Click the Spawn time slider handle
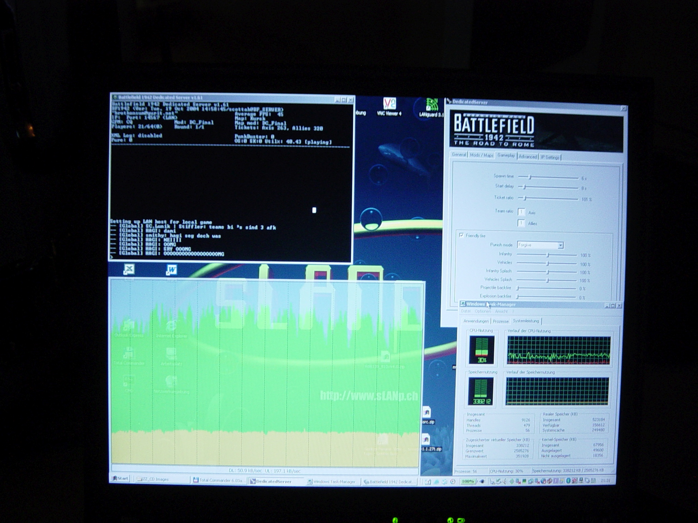The image size is (698, 523). tap(530, 177)
